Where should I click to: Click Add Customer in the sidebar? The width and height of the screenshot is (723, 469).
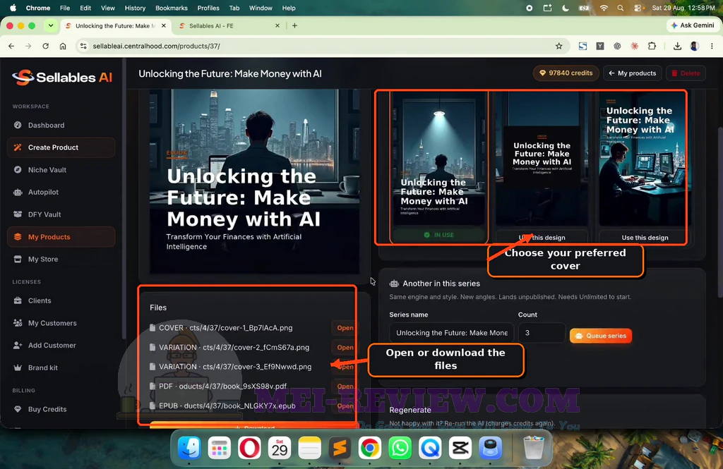point(52,346)
